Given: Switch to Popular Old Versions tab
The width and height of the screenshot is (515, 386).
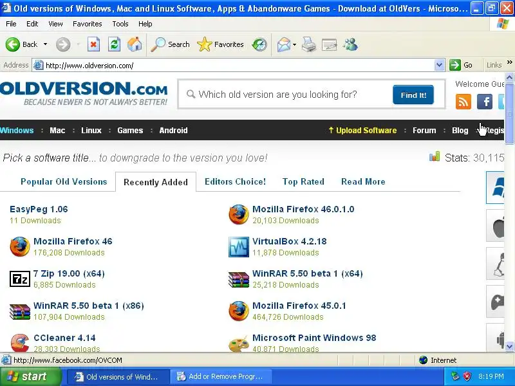Looking at the screenshot, I should 64,181.
